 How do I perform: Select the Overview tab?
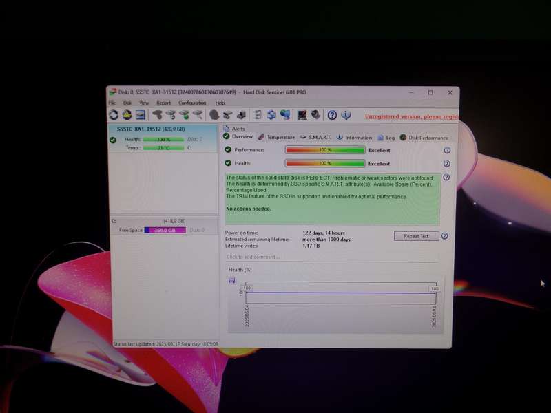click(238, 136)
